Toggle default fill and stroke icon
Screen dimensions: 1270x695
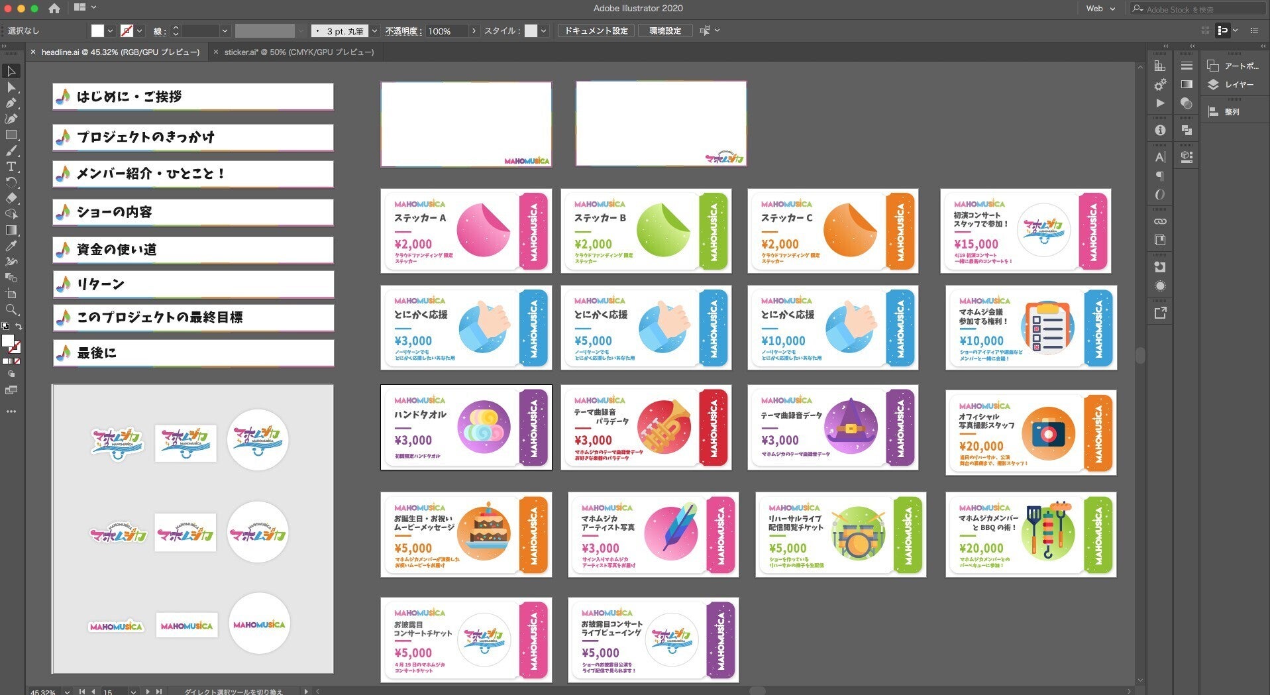[x=5, y=326]
